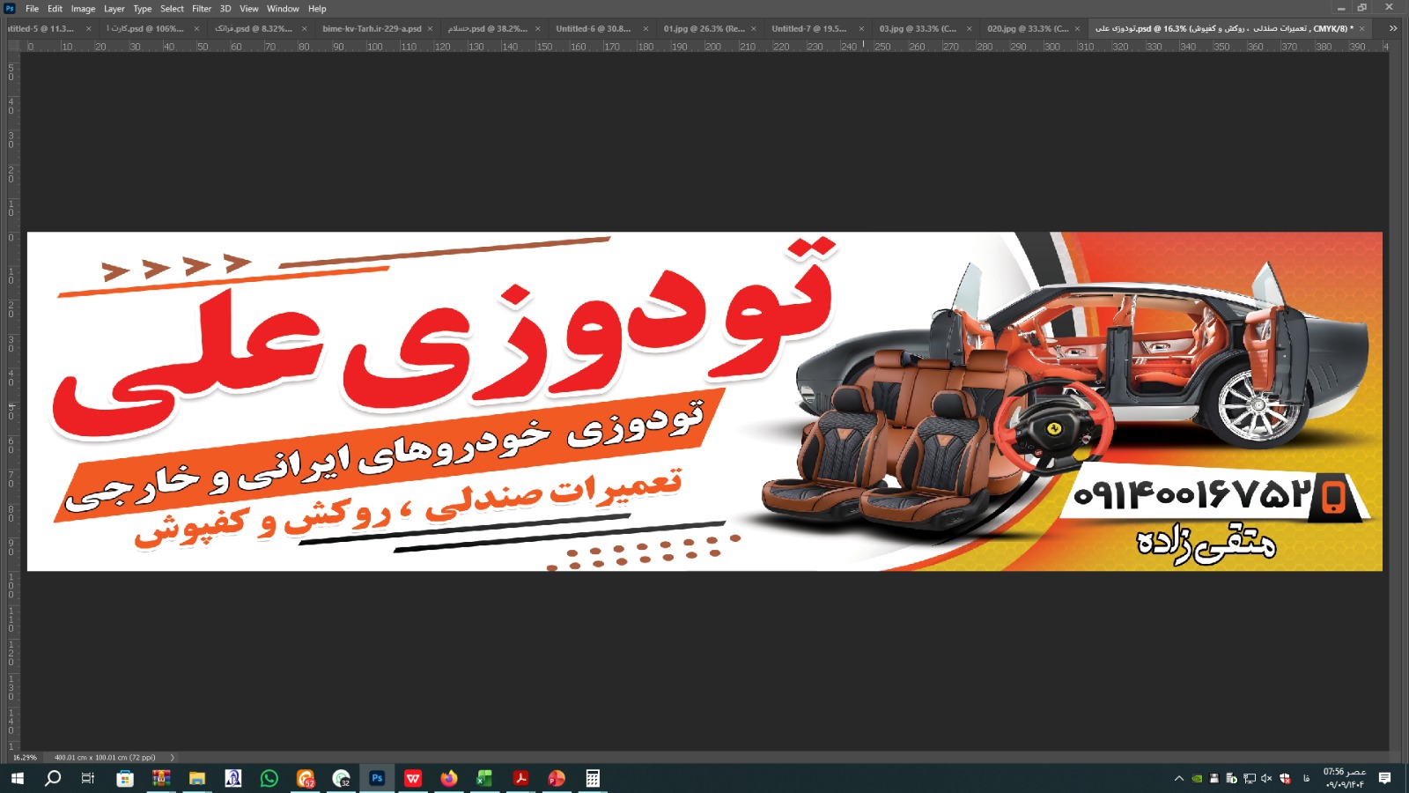Close the Untitled-7 document tab
The height and width of the screenshot is (793, 1409).
tap(861, 28)
